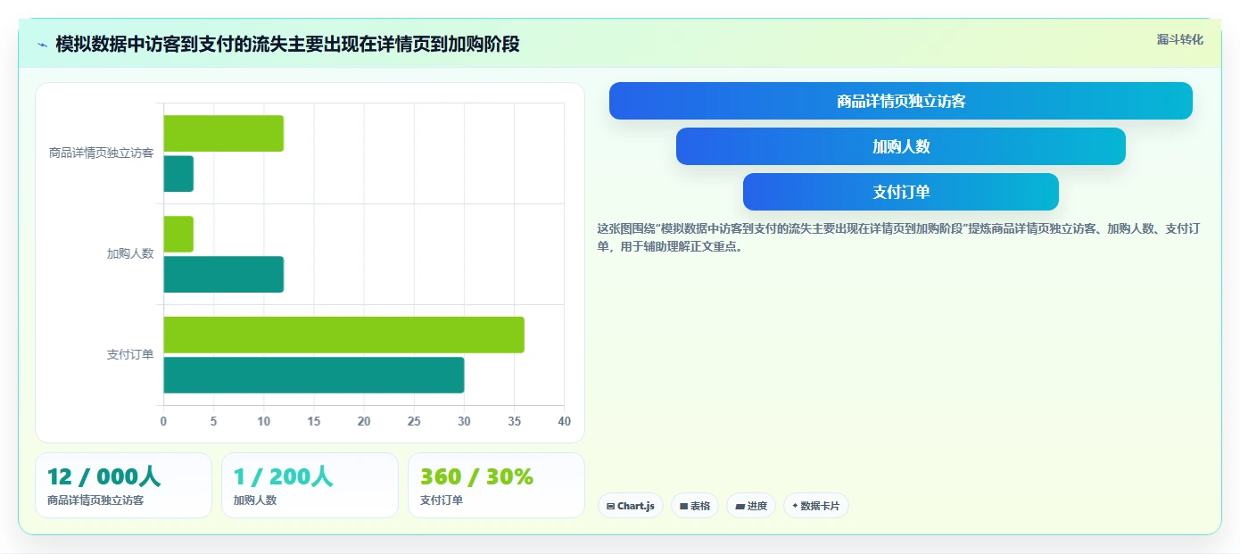Click the 支付订单 y-axis label
Screen dimensions: 1240x554
[x=130, y=355]
